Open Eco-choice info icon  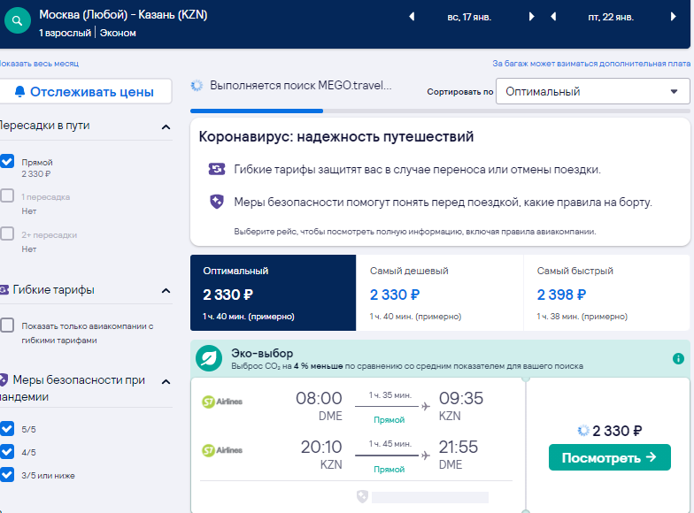click(678, 359)
